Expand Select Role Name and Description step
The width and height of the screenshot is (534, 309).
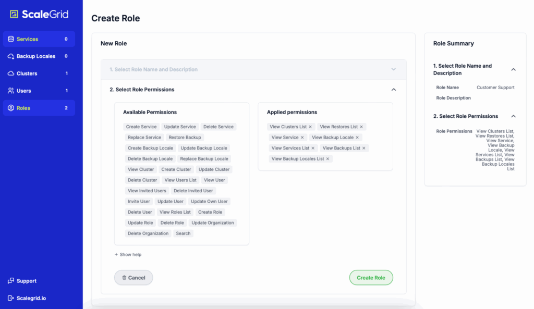click(394, 69)
